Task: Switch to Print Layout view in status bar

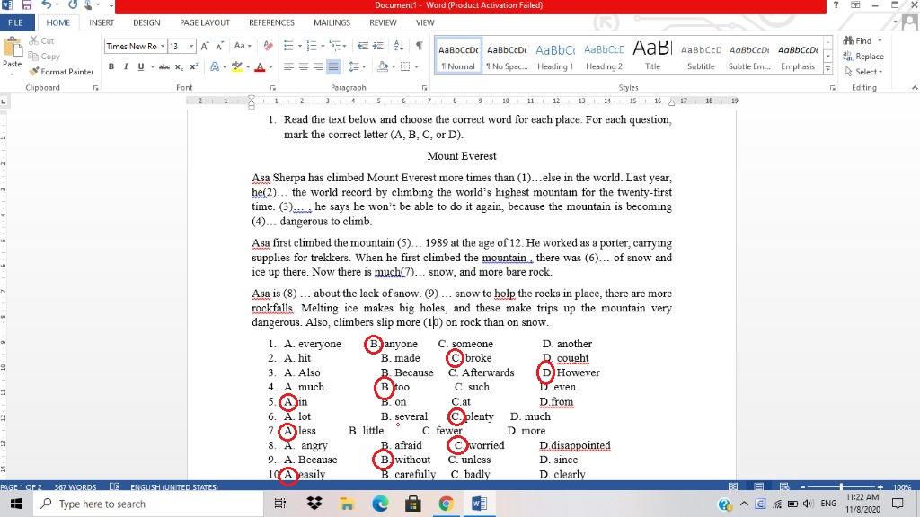Action: (758, 486)
